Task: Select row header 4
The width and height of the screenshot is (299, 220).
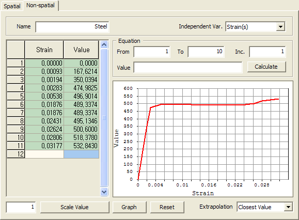Action: pyautogui.click(x=16, y=88)
